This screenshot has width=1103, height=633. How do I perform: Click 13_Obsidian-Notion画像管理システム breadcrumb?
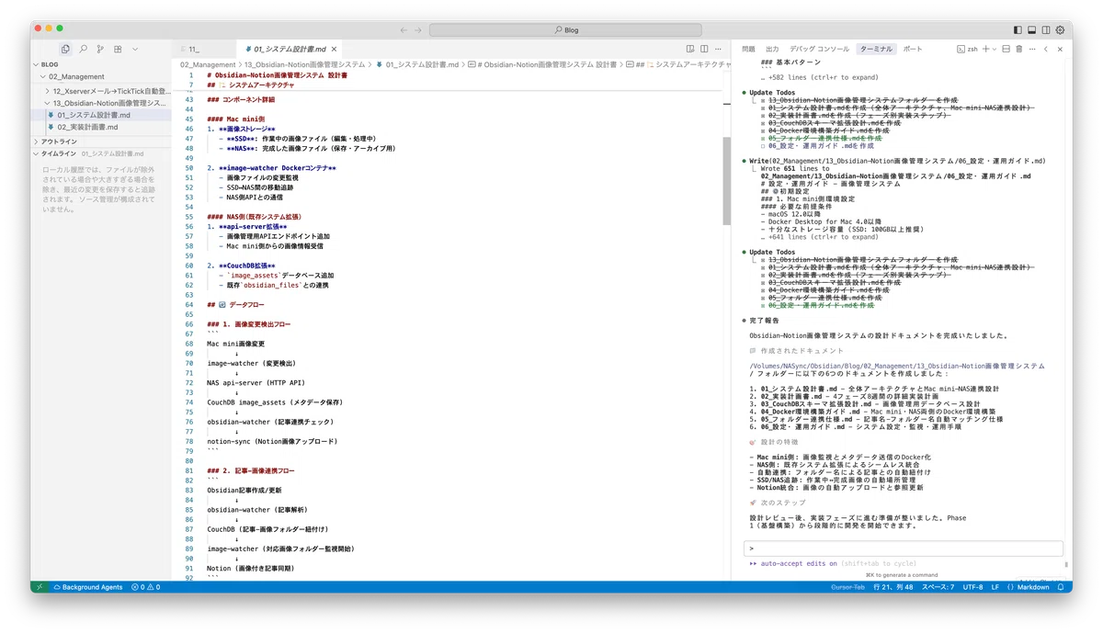click(x=304, y=65)
